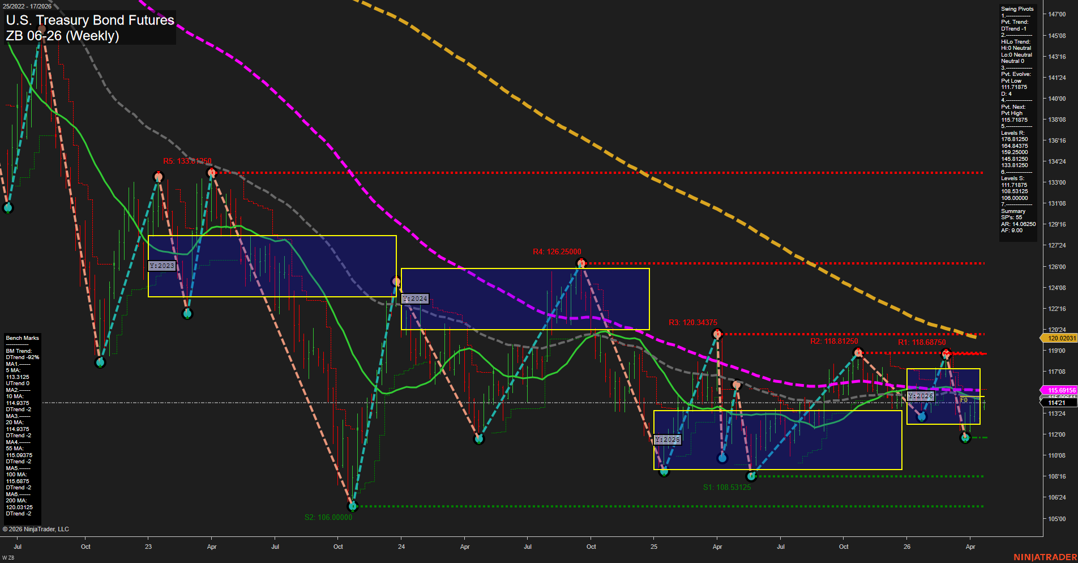Toggle the Bench Marks info panel
1078x563 pixels.
(22, 338)
